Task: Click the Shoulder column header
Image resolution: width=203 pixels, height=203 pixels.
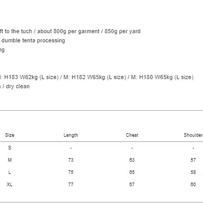Action: coord(193,135)
